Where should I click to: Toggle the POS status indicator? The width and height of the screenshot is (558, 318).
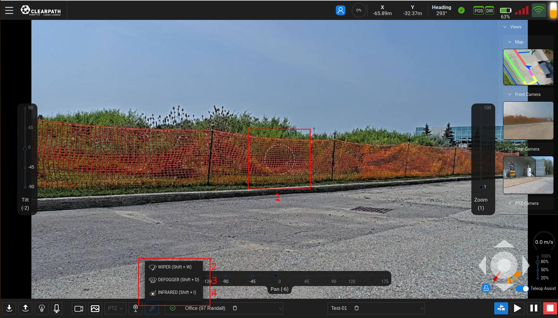tap(479, 11)
